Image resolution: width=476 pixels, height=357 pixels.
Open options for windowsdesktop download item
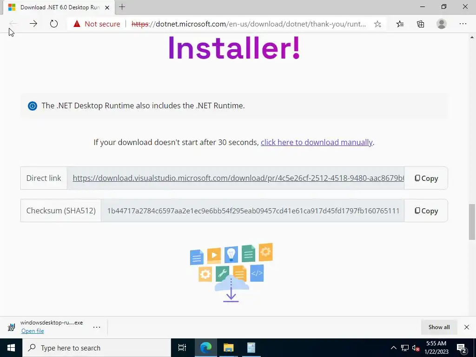click(97, 327)
